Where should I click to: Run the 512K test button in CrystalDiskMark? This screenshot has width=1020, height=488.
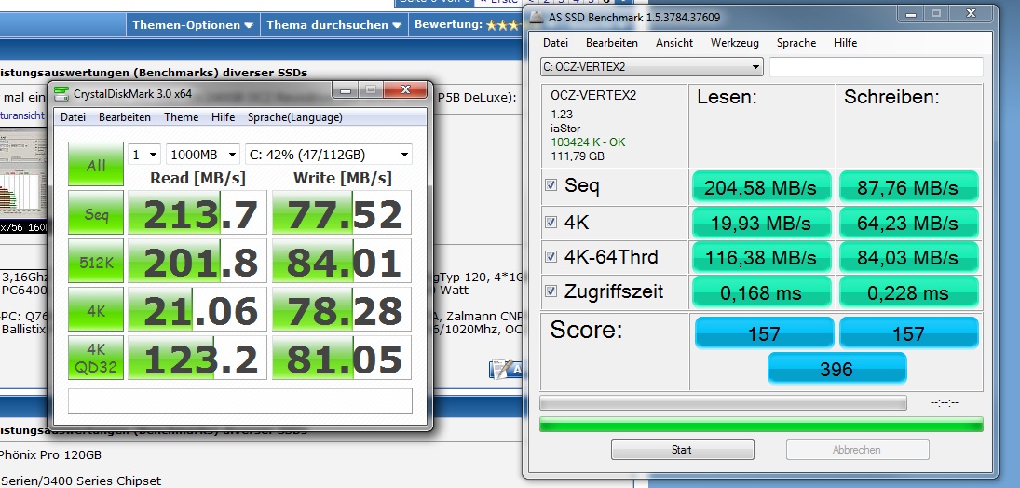click(x=96, y=261)
